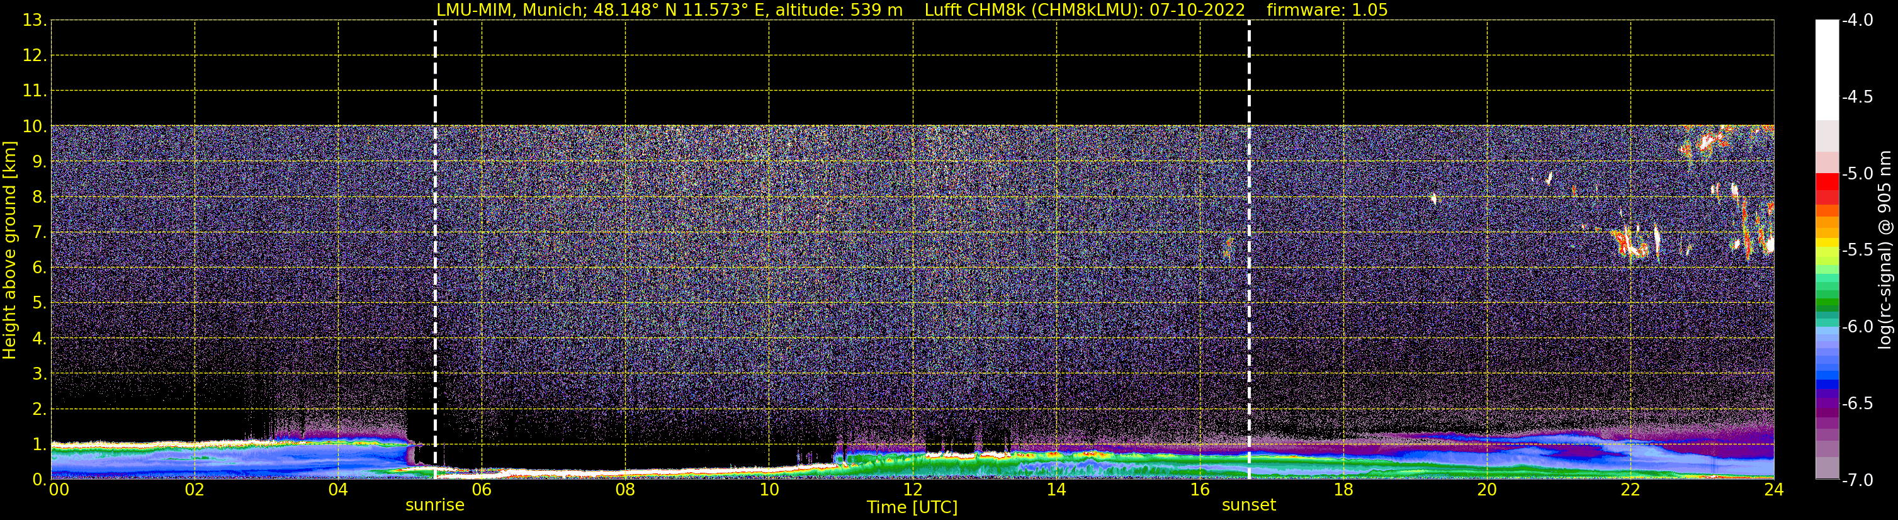The width and height of the screenshot is (1898, 520).
Task: Select height-axis tick label "1."
Action: (38, 444)
